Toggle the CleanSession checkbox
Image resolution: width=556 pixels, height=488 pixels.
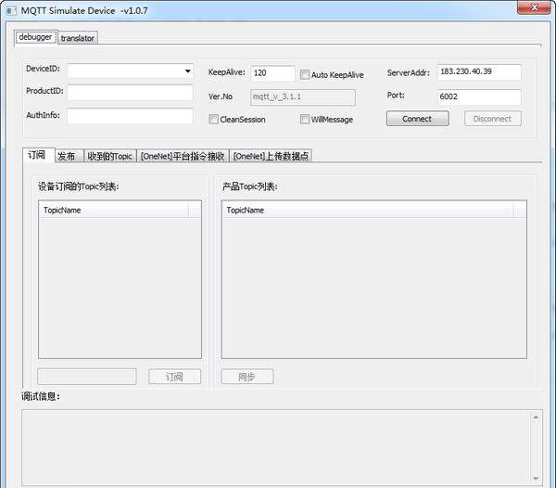click(x=213, y=119)
